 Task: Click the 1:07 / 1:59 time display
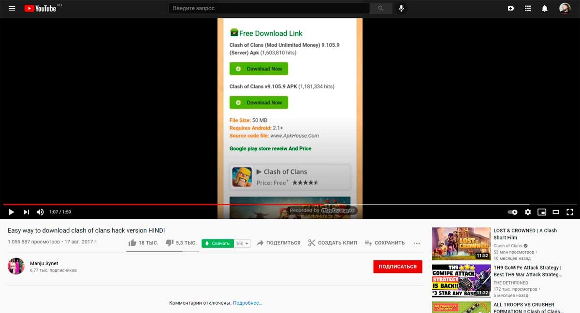pyautogui.click(x=60, y=212)
